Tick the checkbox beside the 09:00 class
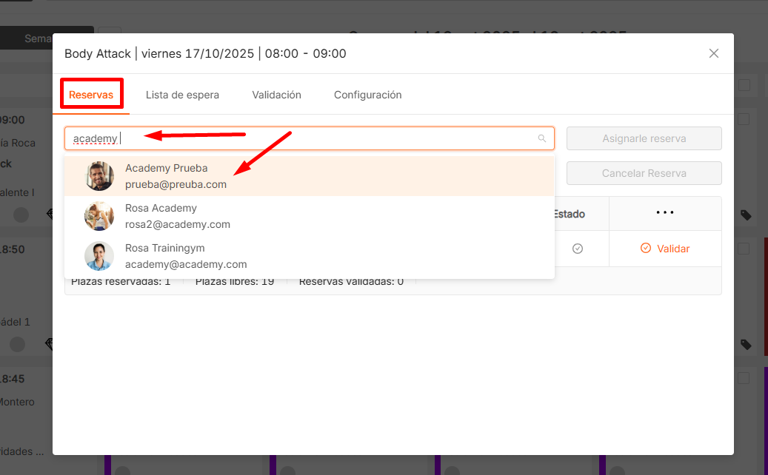Viewport: 768px width, 475px height. coord(744,119)
